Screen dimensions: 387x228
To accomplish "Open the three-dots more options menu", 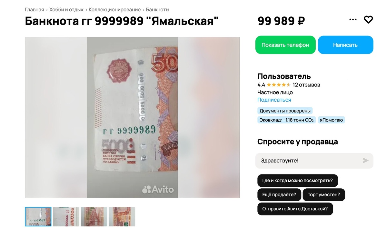I will pyautogui.click(x=353, y=20).
